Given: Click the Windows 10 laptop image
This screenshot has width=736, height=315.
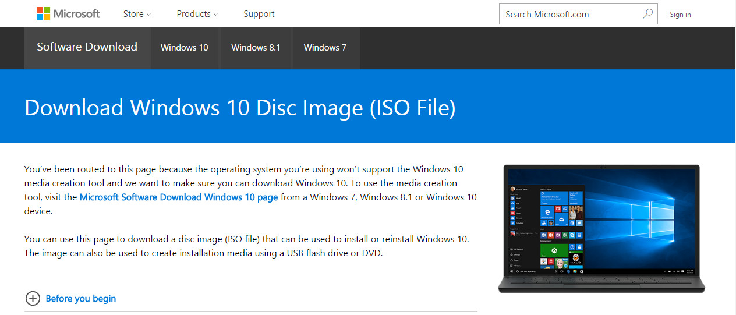Looking at the screenshot, I should 601,228.
